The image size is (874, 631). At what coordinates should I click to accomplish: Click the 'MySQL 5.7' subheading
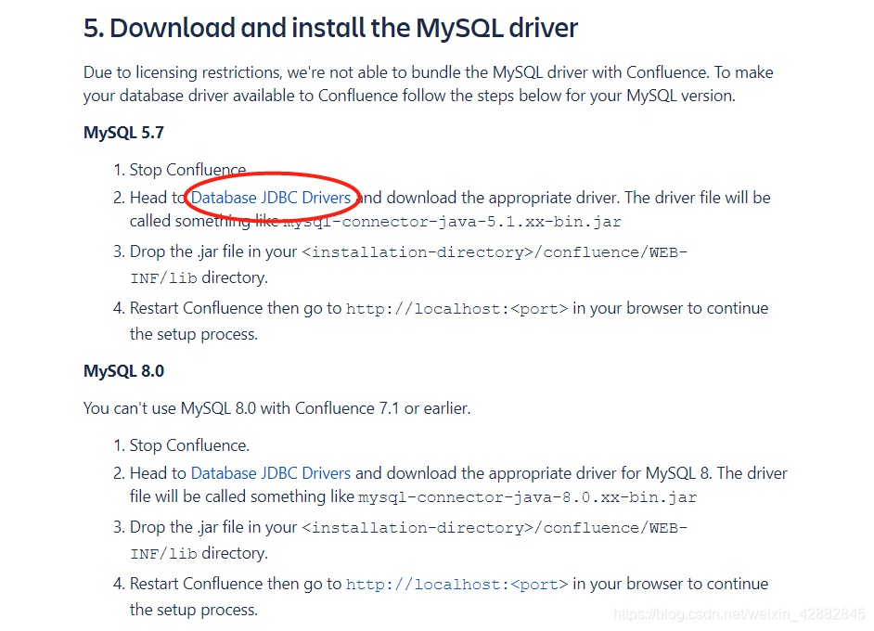(123, 133)
